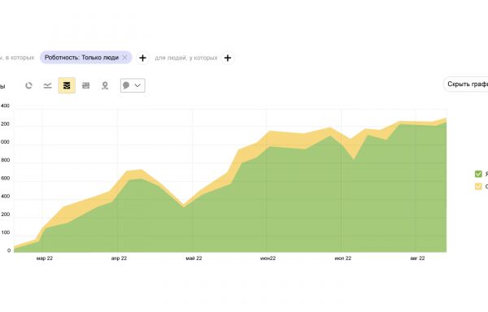Select the stacked area chart icon
The height and width of the screenshot is (312, 488).
point(67,85)
